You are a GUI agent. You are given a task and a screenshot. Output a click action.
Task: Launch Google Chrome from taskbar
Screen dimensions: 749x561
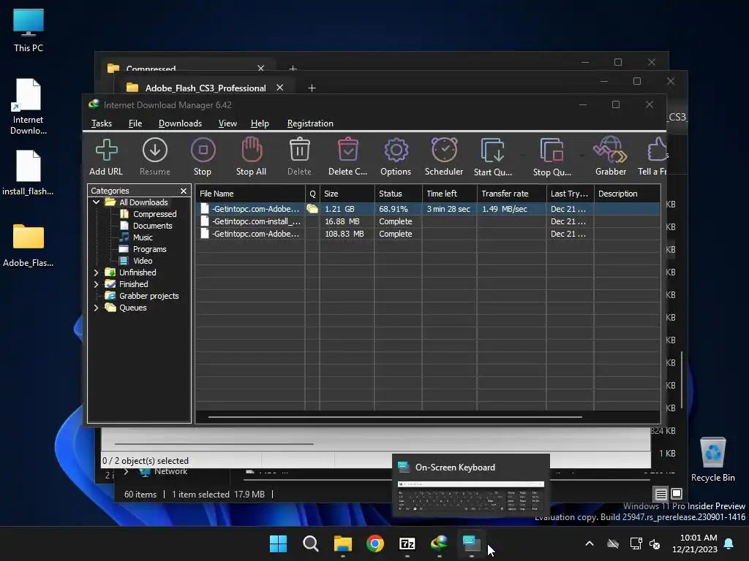tap(375, 543)
